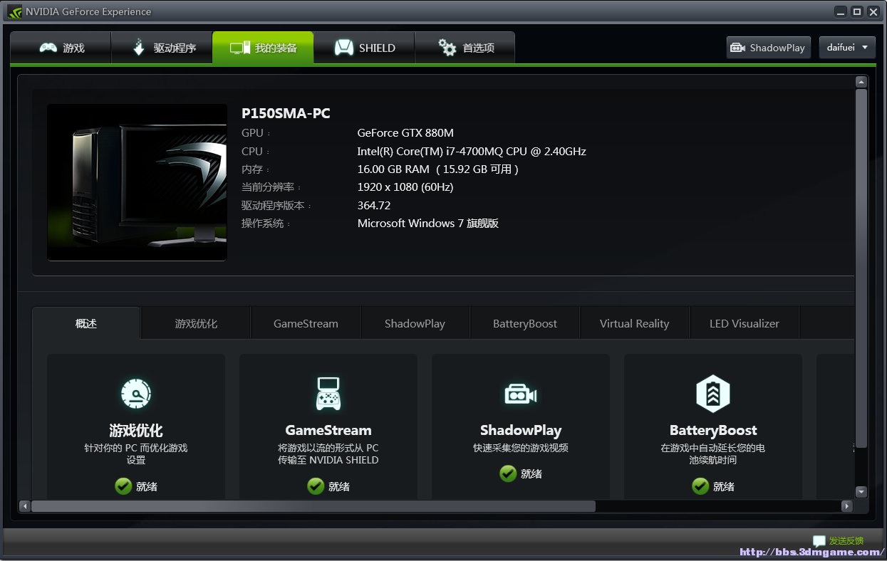
Task: Switch to the Virtual Reality sub-tab
Action: [634, 323]
